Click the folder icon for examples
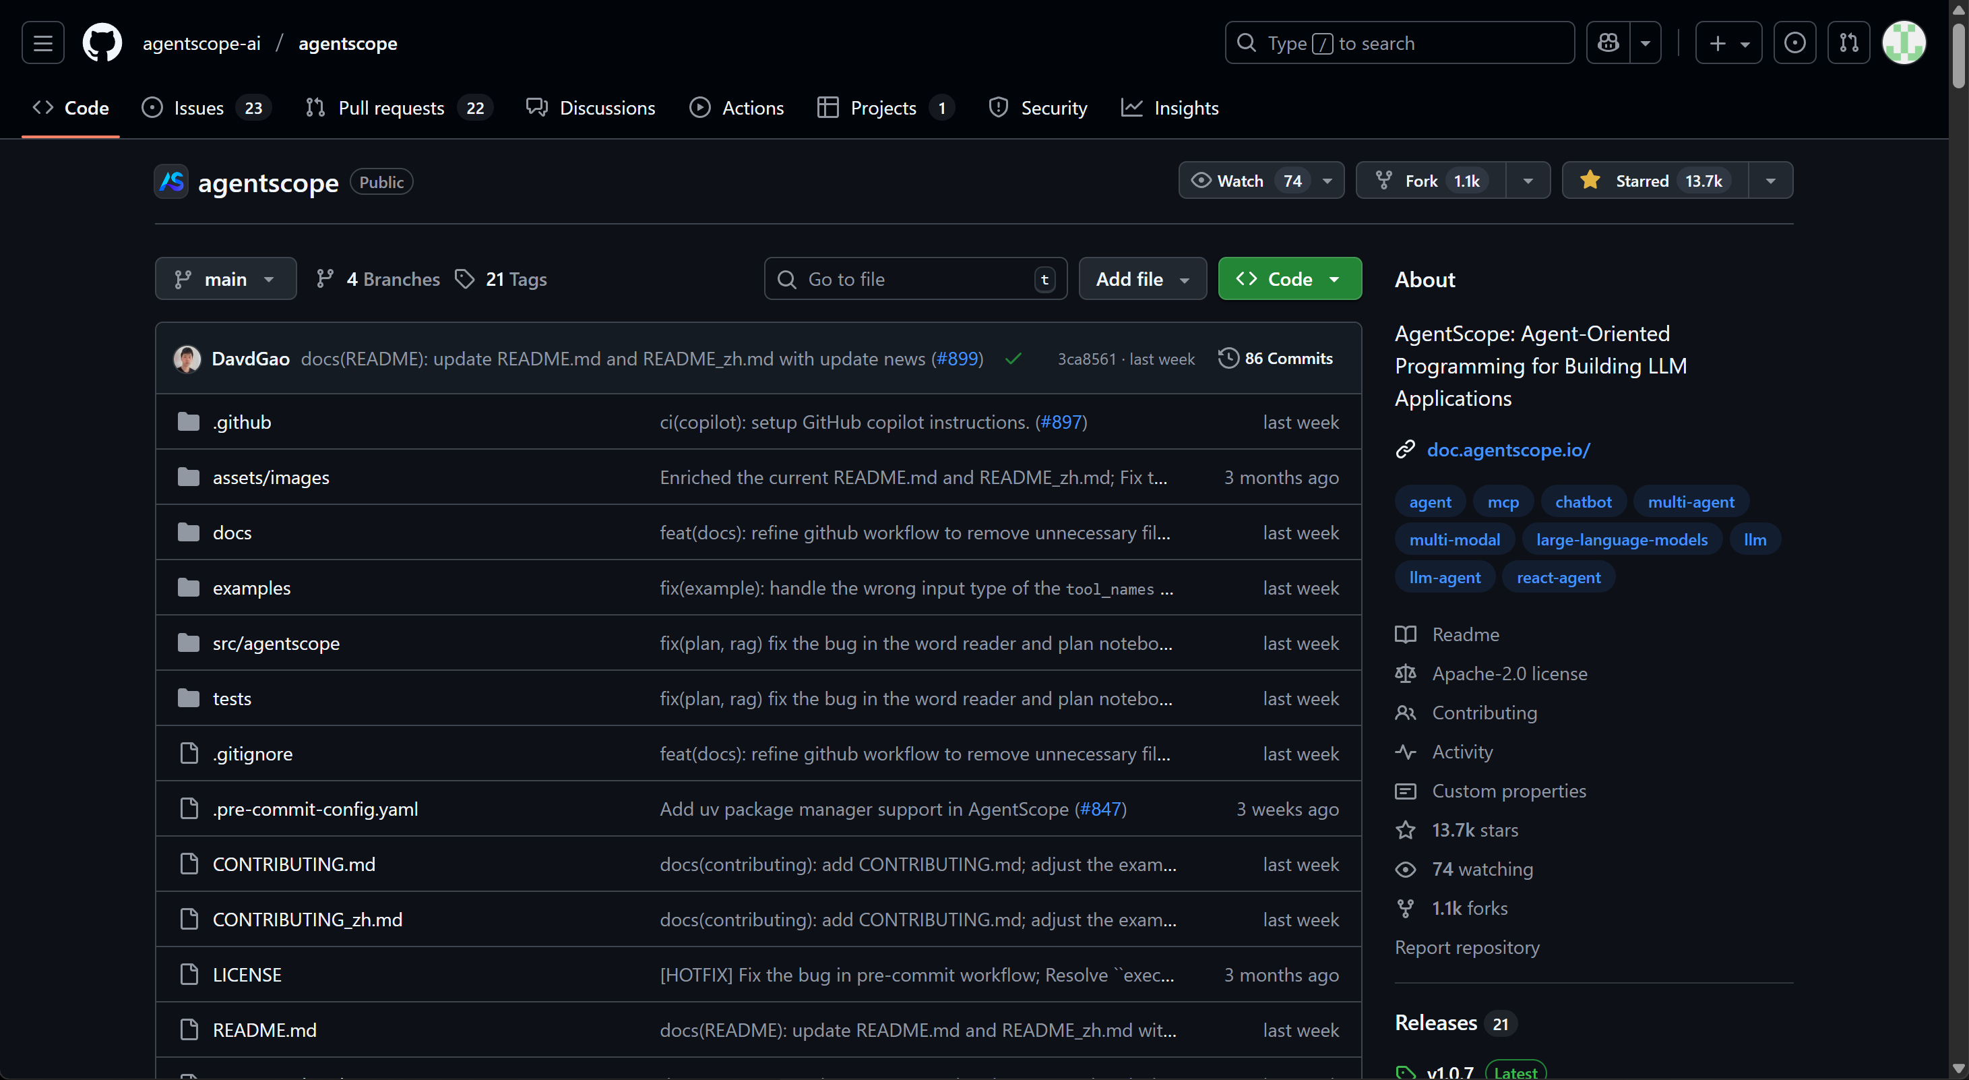Screen dimensions: 1969x1080 click(189, 587)
